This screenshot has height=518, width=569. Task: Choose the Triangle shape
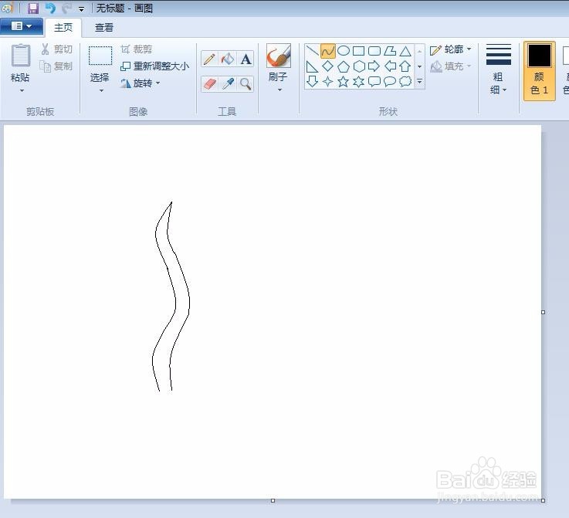(x=405, y=51)
